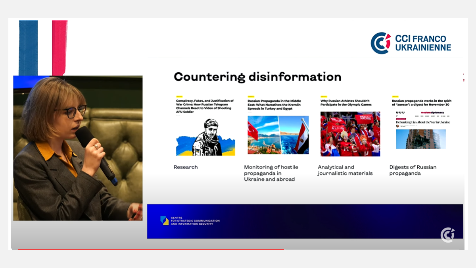Open the damaged building article image

420,139
